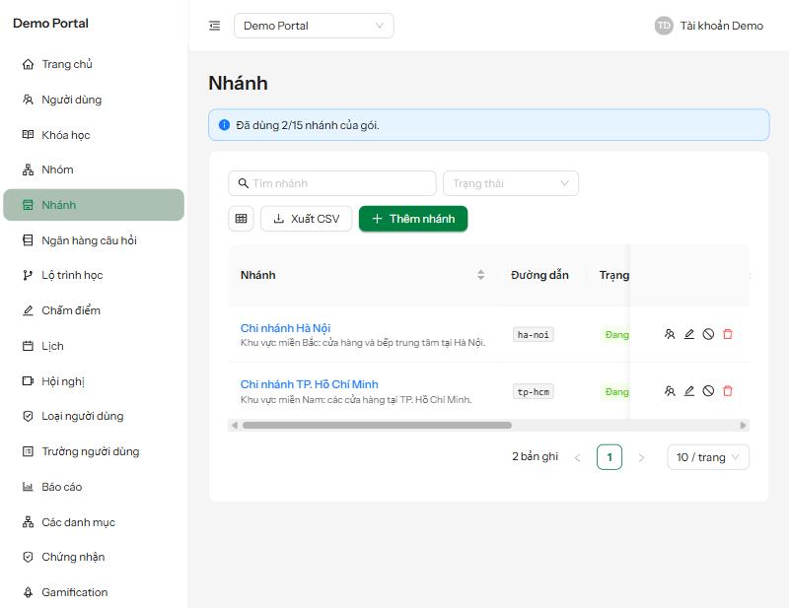Open Trang chủ in the sidebar
Viewport: 789px width, 608px height.
pyautogui.click(x=94, y=64)
